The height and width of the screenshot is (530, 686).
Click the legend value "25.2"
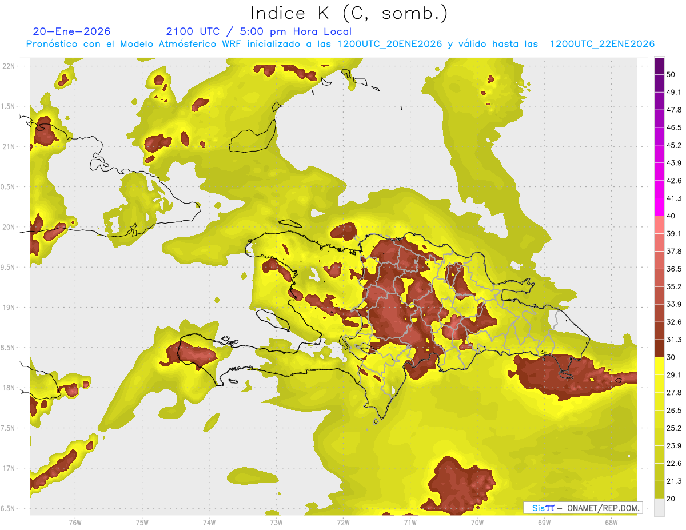point(674,428)
